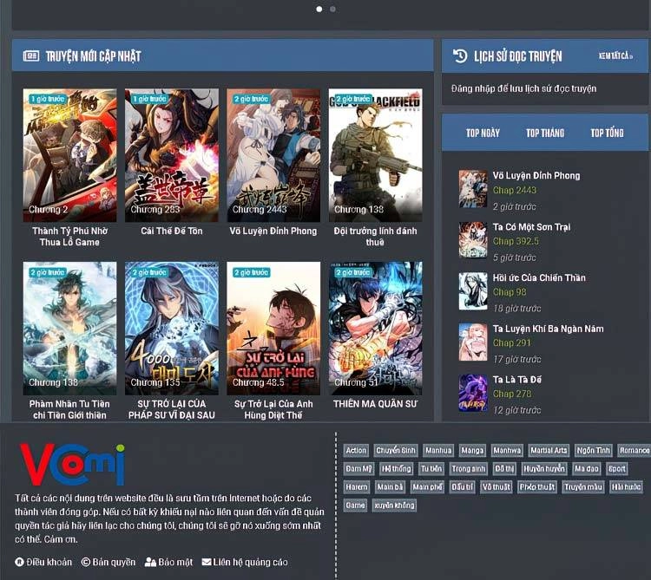Screen dimensions: 651x580
Task: Open Ta Là Tà Đế ranking avatar
Action: pyautogui.click(x=473, y=393)
